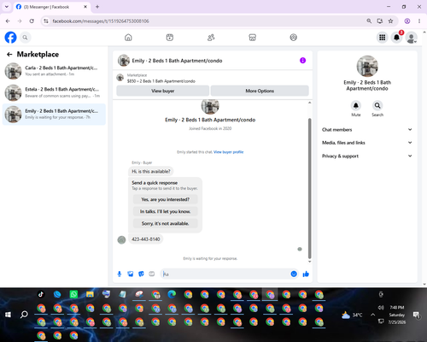The image size is (427, 342).
Task: Click the More Options button
Action: (260, 91)
